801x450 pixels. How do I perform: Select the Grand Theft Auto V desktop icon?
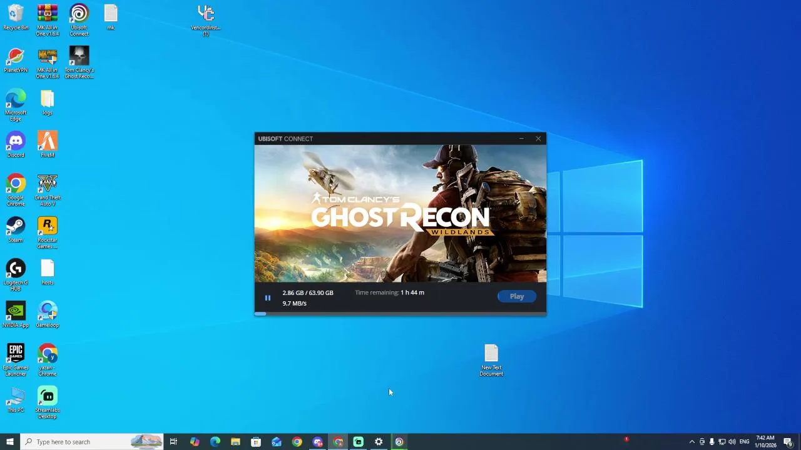coord(48,190)
